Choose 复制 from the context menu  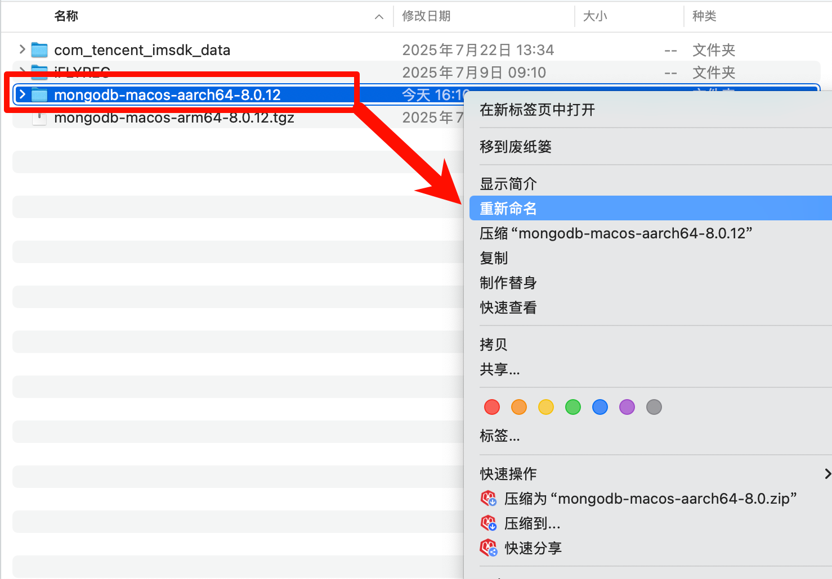494,258
